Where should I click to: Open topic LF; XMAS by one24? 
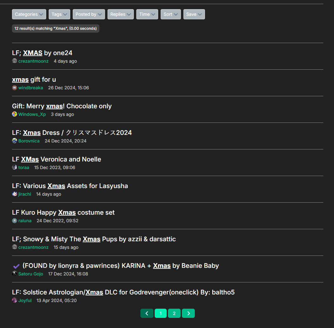tap(42, 53)
